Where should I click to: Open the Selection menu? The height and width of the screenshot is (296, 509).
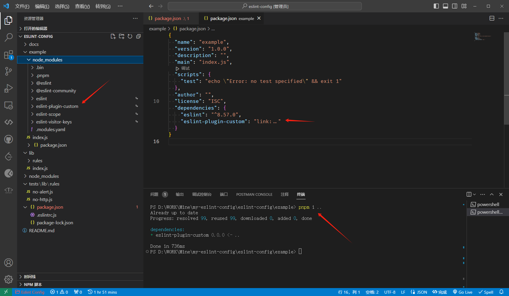62,6
